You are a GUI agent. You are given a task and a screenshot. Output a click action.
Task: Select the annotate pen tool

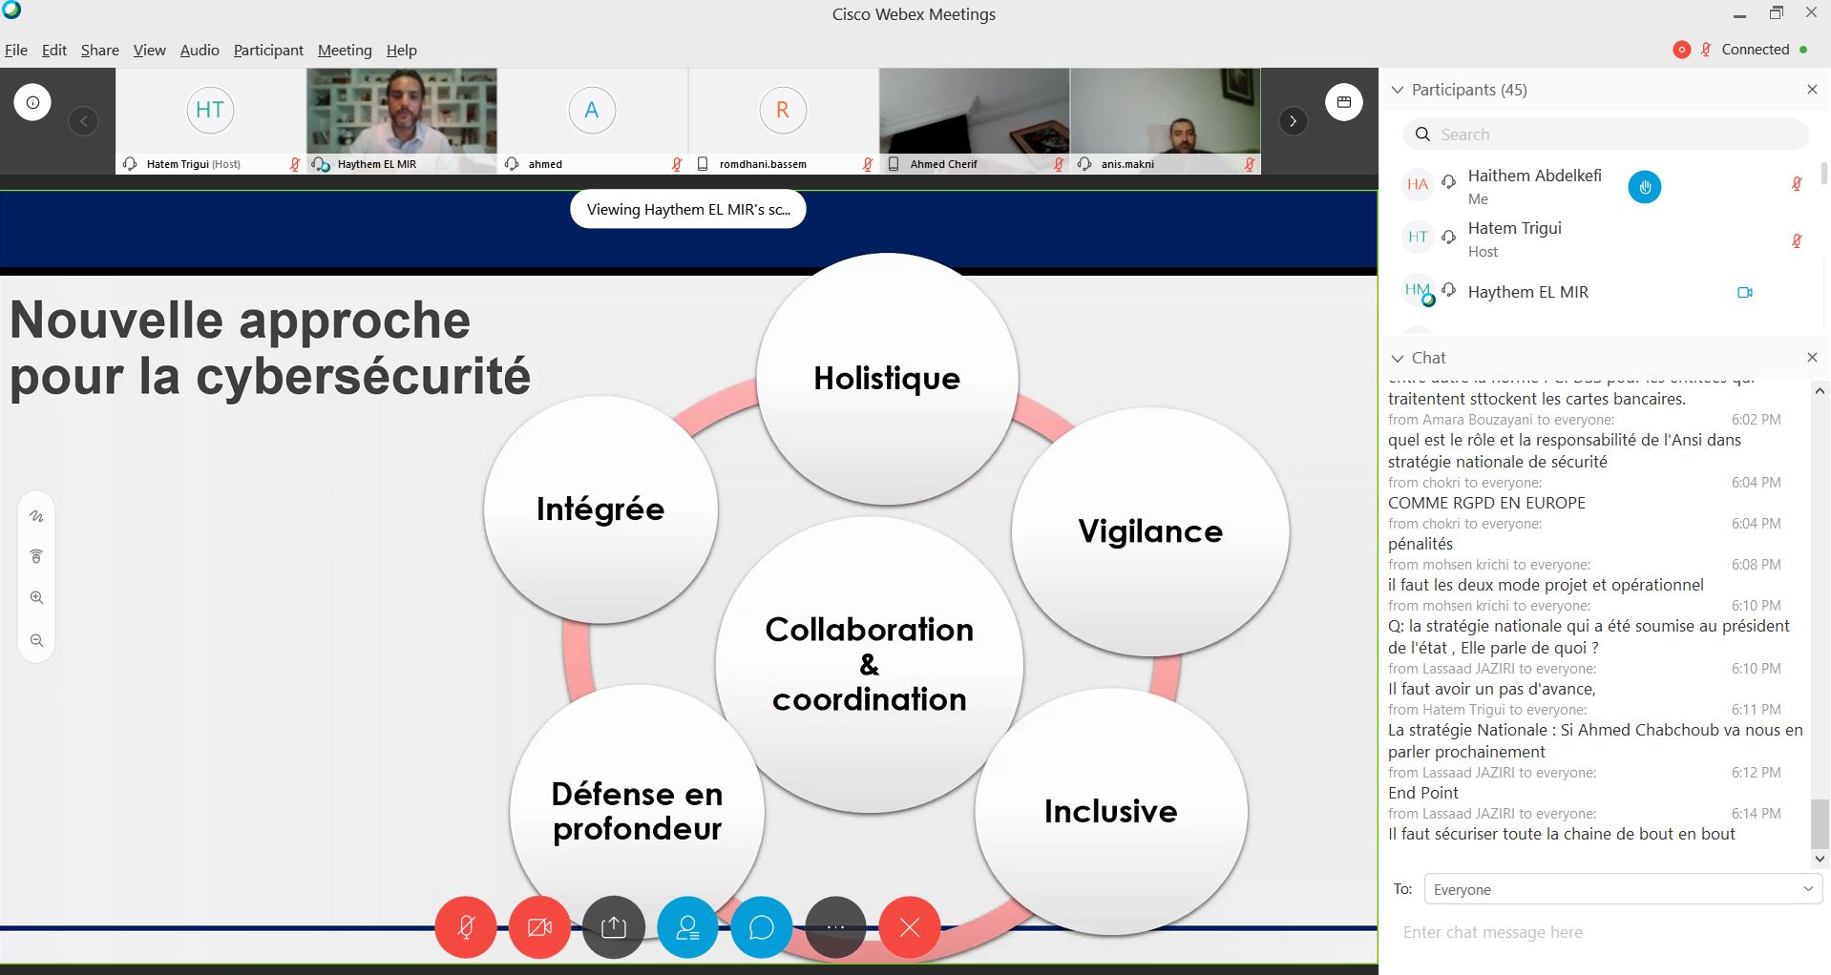click(x=36, y=516)
